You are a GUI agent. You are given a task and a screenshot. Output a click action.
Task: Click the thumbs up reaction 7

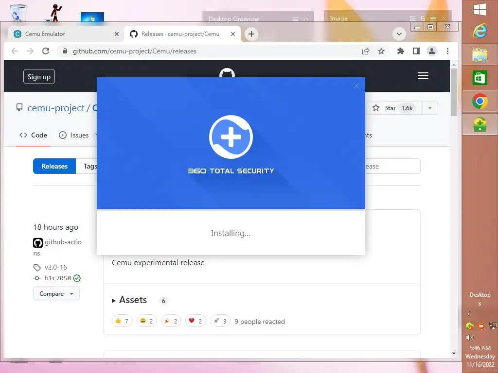tap(122, 321)
